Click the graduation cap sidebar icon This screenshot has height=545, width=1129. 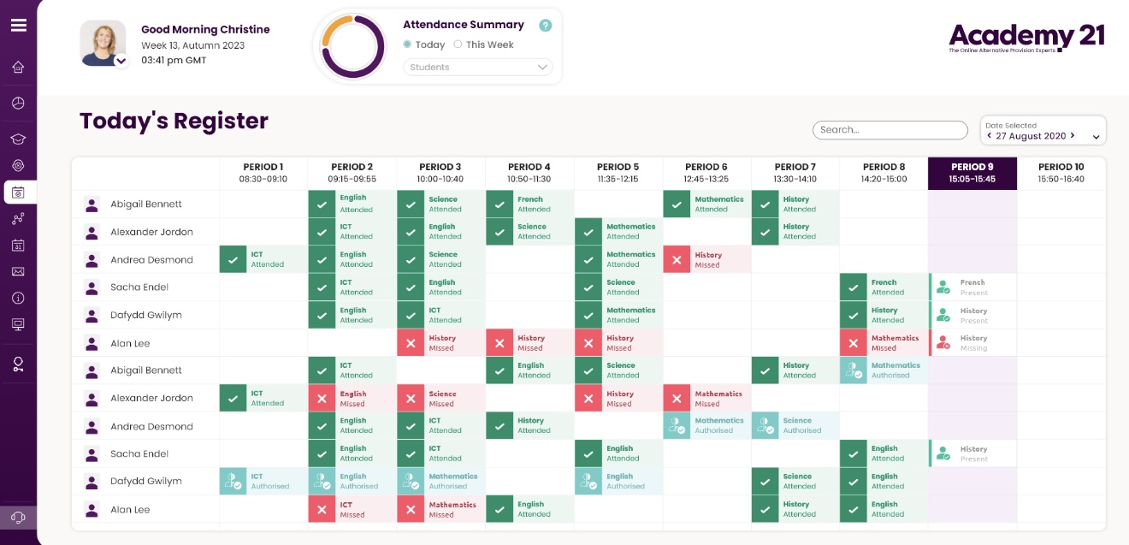(18, 139)
